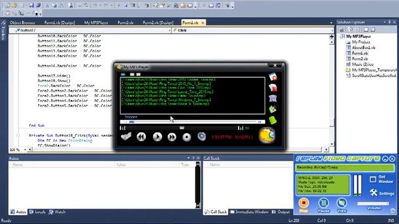Click Get Window in Replay Video Capture
This screenshot has width=399, height=224.
(381, 179)
